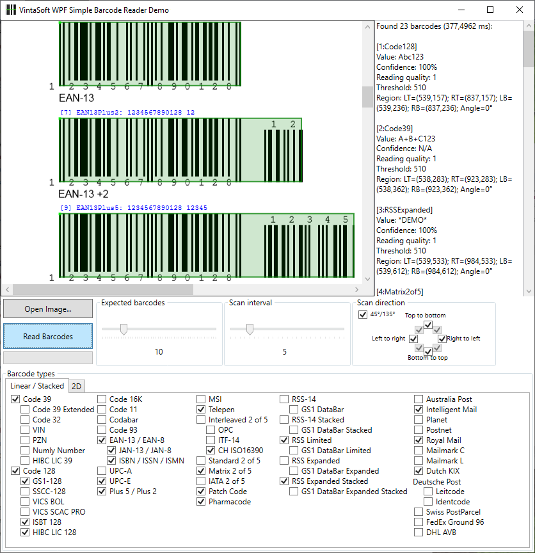Enable Standard 2 of 5 checkbox
This screenshot has height=553, width=535.
tap(201, 460)
